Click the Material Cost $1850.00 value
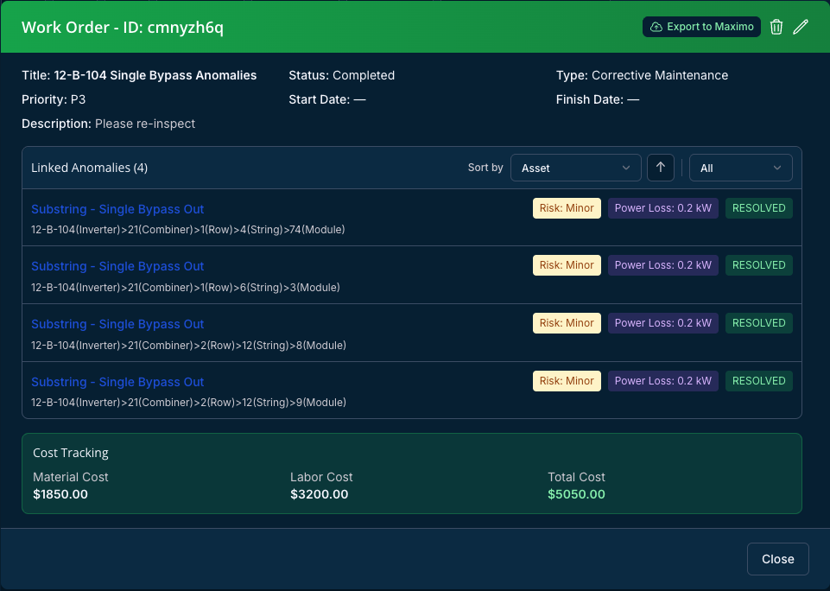The image size is (830, 591). [x=60, y=494]
